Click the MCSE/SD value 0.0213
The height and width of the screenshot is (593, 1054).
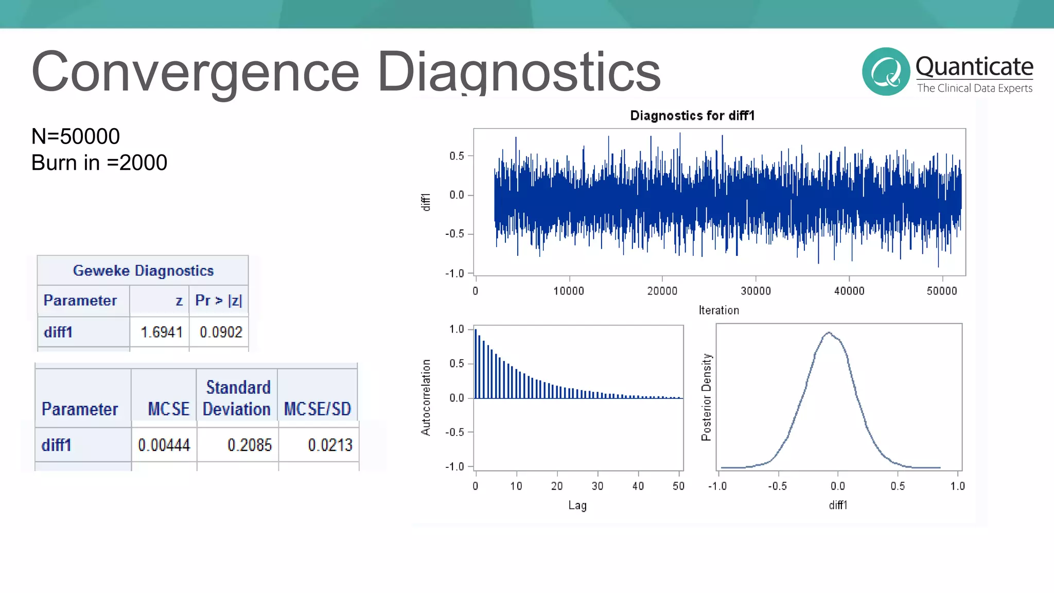330,445
